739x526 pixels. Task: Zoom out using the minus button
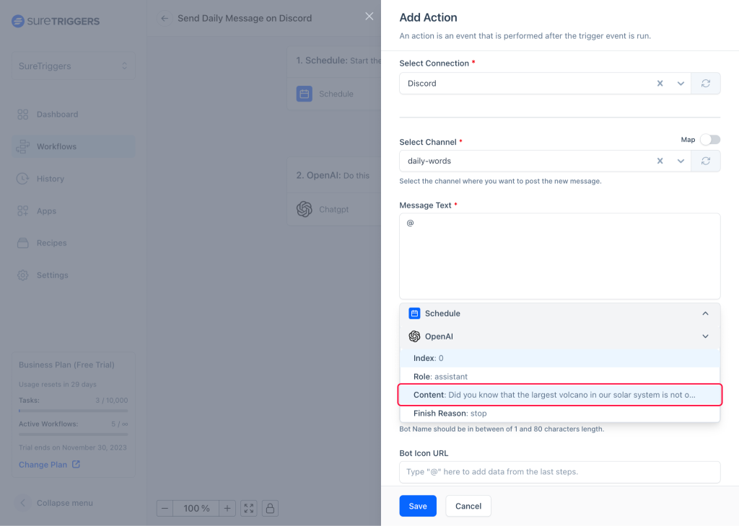pyautogui.click(x=165, y=508)
